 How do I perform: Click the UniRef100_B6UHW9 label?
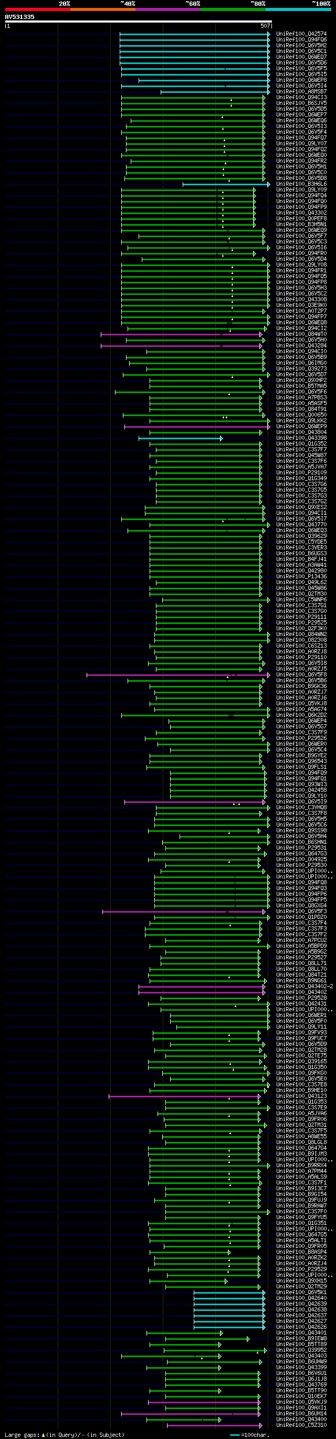[301, 1361]
